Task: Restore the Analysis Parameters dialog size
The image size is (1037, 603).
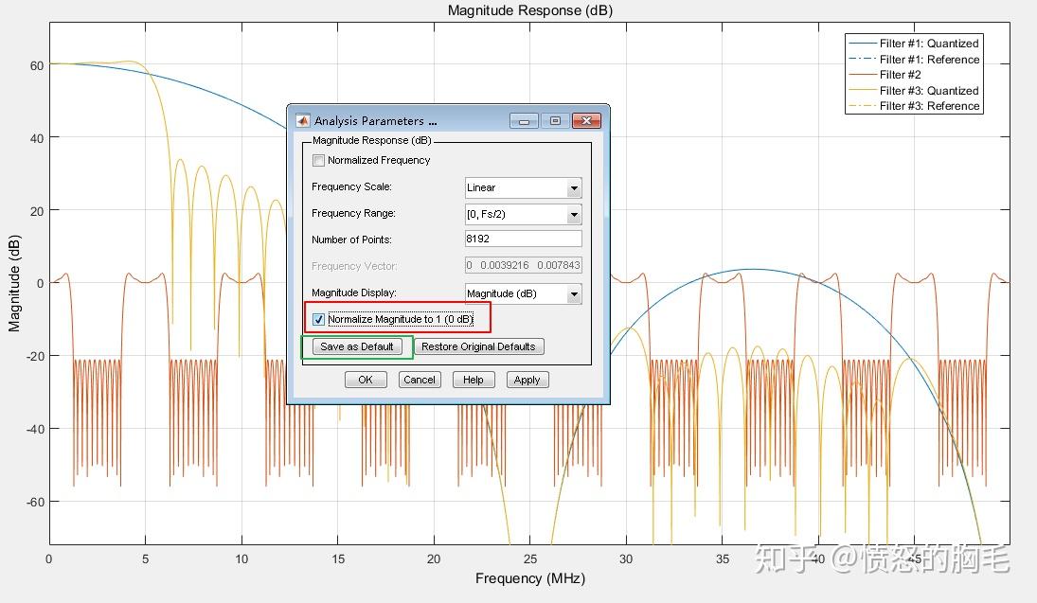Action: coord(555,120)
